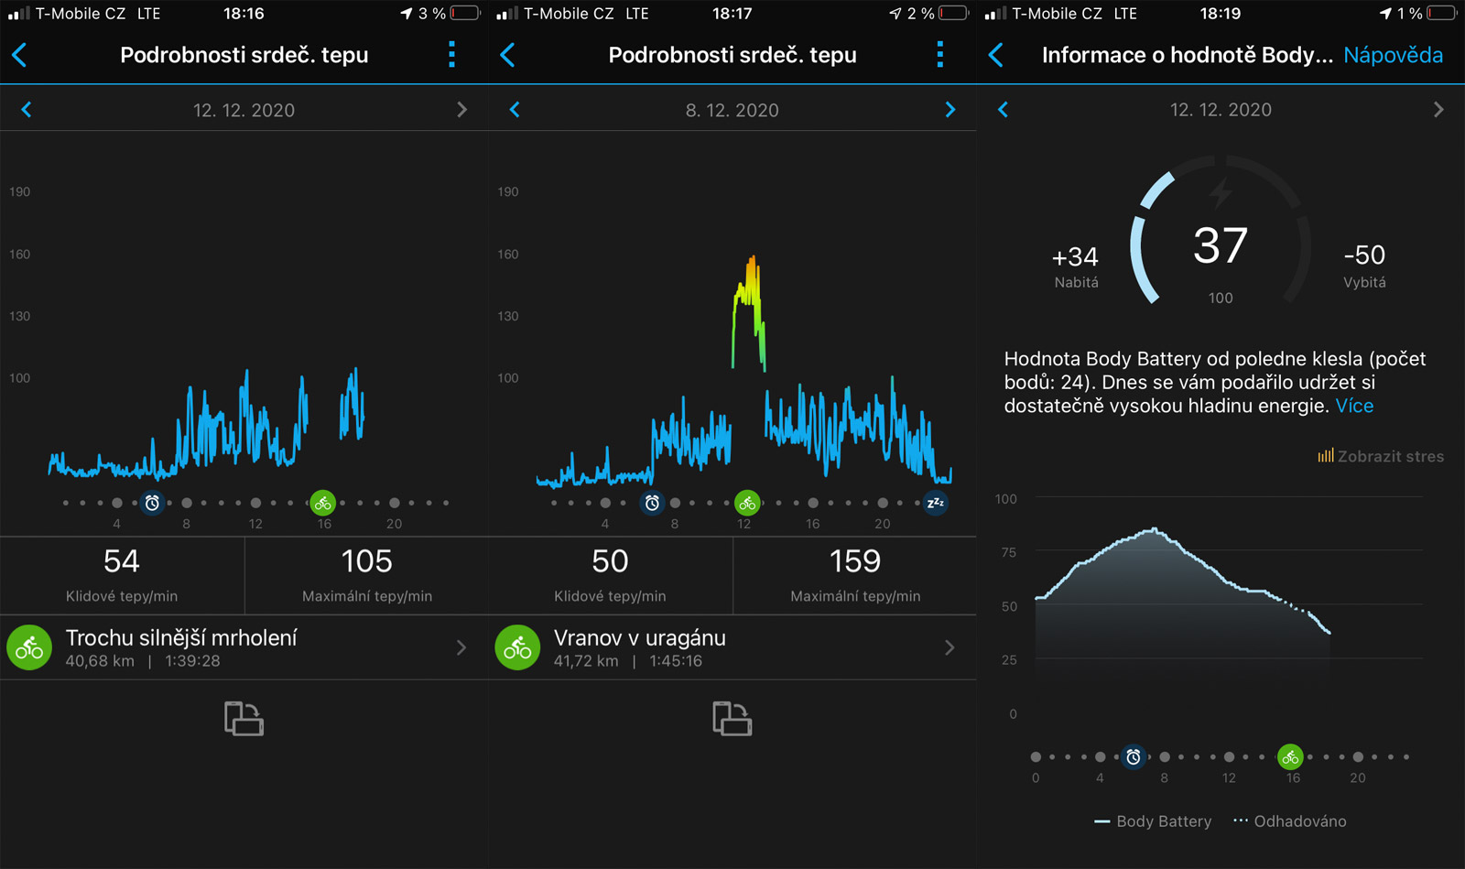Image resolution: width=1465 pixels, height=869 pixels.
Task: Open Nápověda help link
Action: point(1393,55)
